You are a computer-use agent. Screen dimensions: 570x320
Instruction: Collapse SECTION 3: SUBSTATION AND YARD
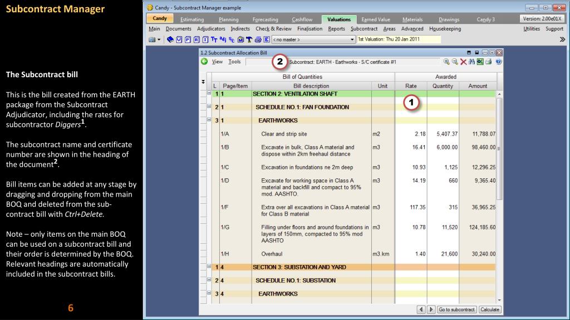209,266
